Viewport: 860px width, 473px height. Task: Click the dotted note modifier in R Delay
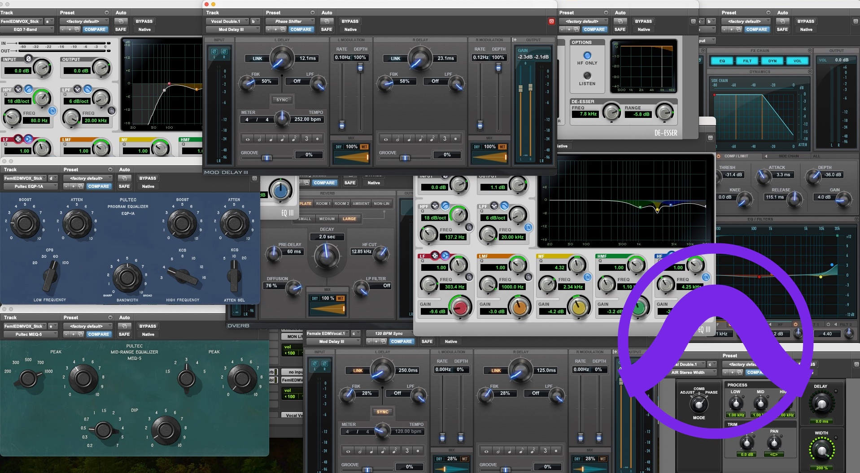pyautogui.click(x=455, y=139)
